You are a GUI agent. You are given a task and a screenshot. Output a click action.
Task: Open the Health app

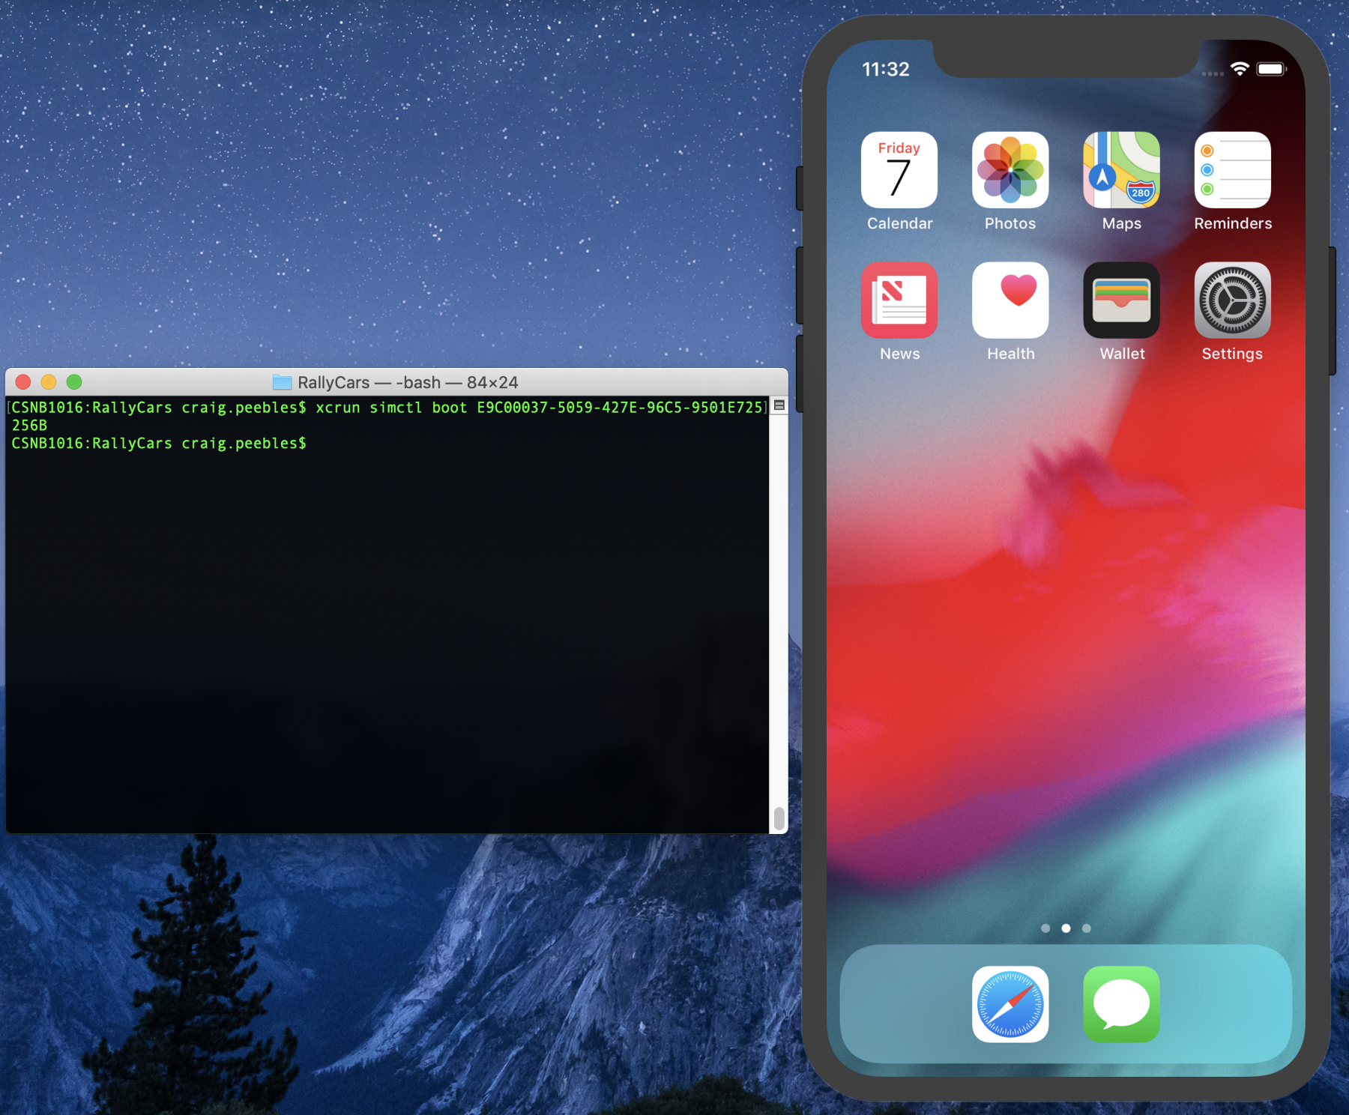(x=1010, y=300)
